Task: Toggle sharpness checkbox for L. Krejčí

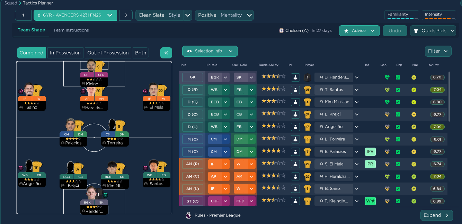Action: click(398, 114)
